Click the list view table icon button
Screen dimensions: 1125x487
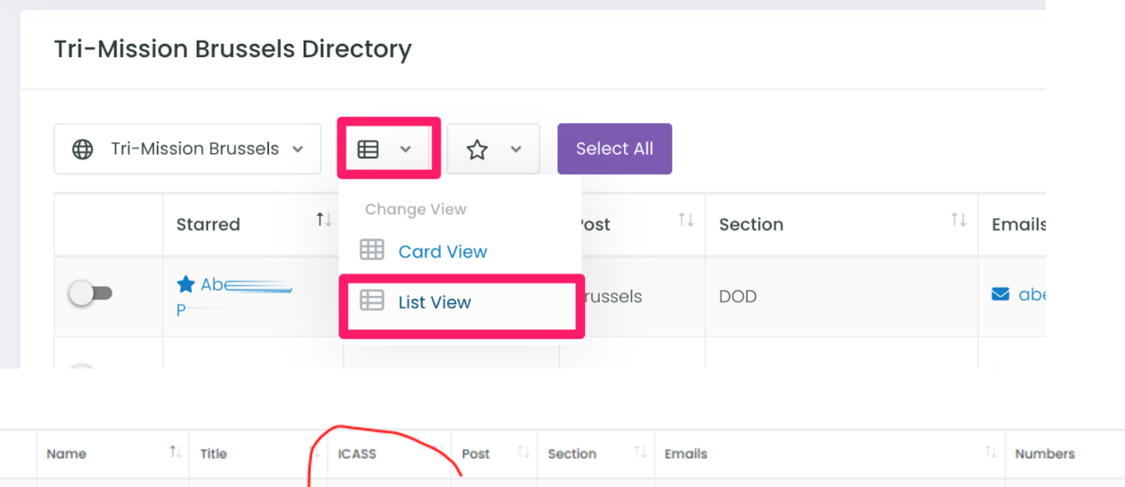pyautogui.click(x=368, y=149)
